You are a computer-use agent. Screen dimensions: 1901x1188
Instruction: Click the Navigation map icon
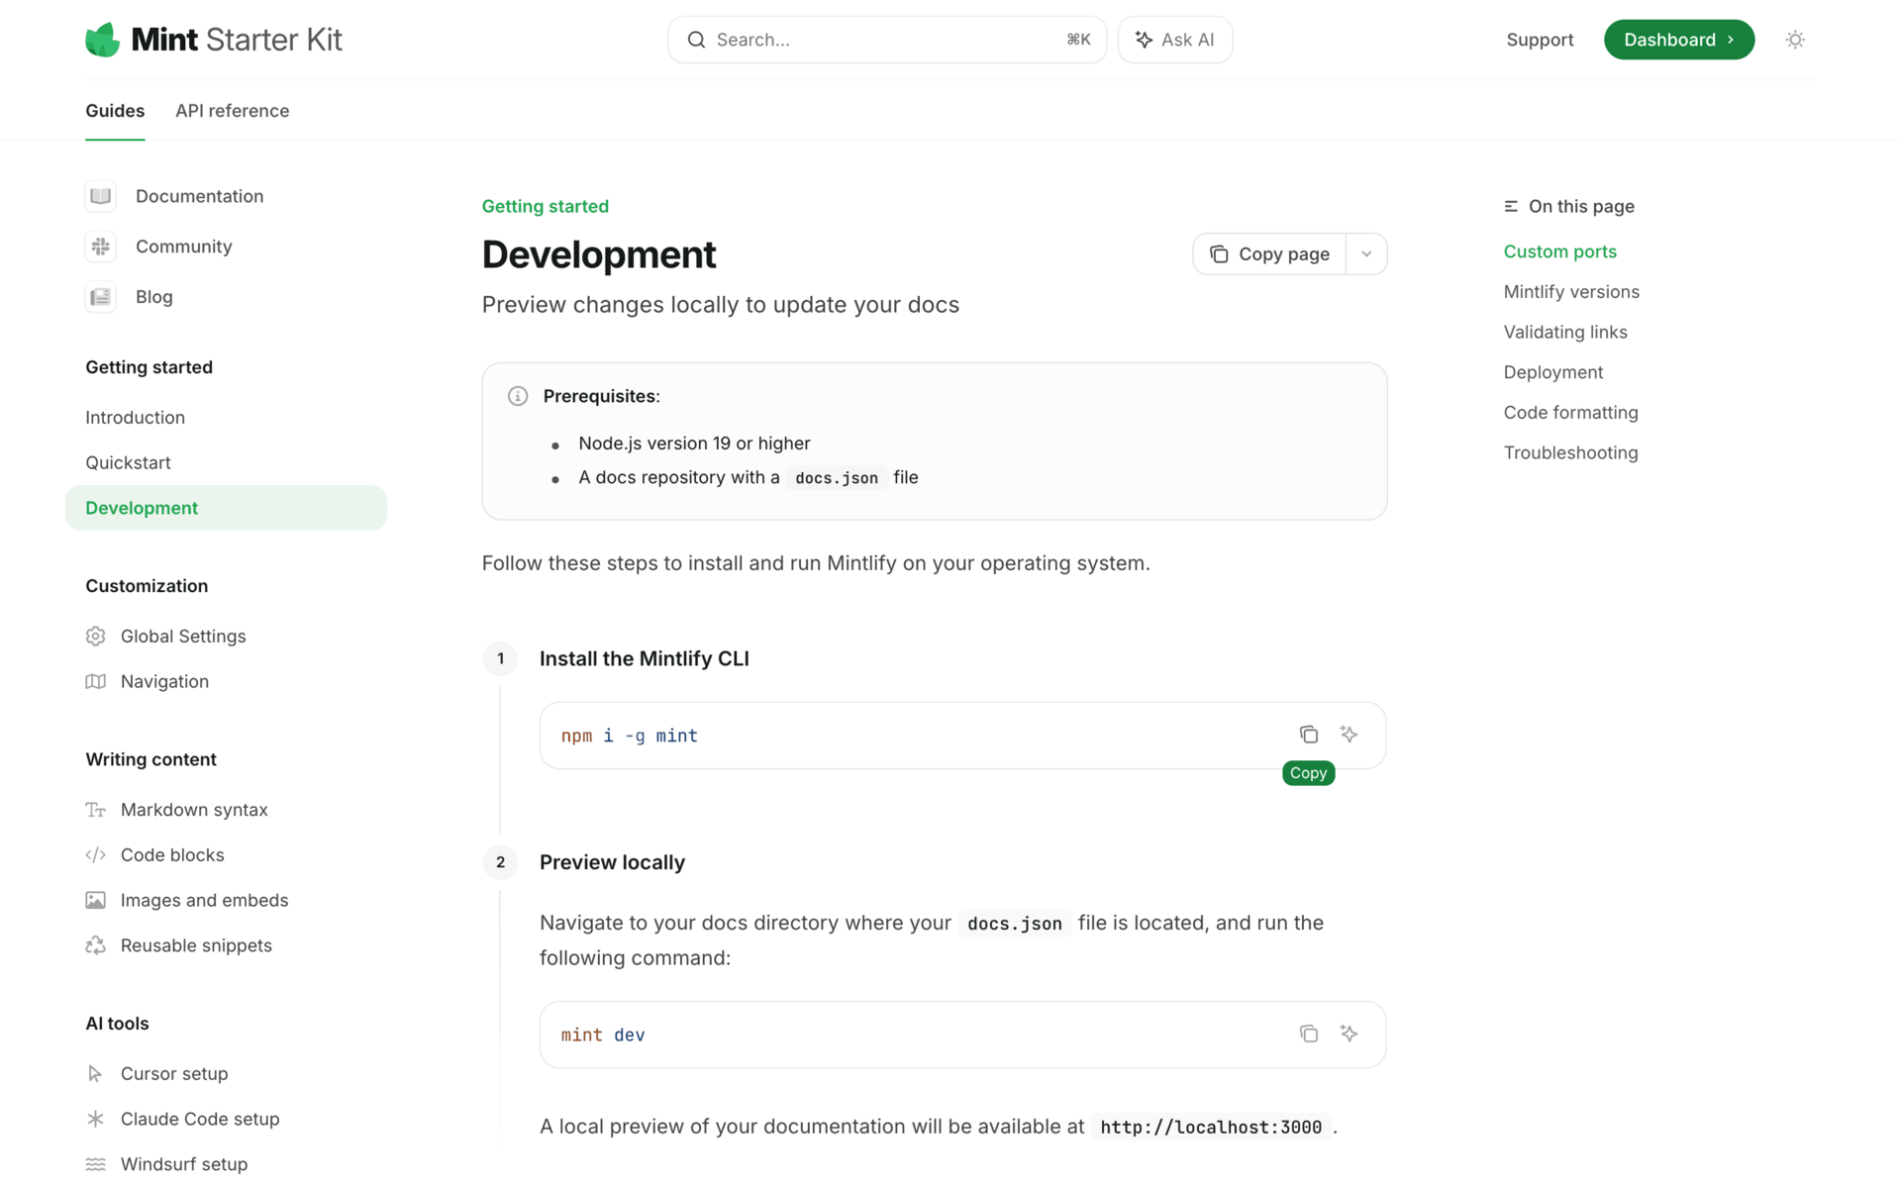95,681
